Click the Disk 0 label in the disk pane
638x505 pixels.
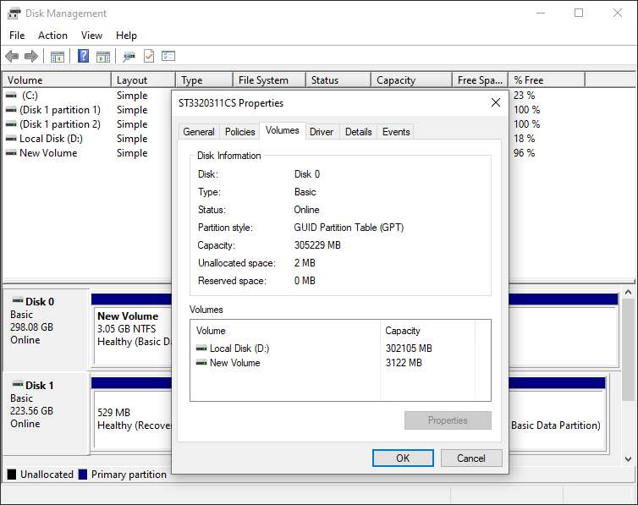tap(39, 302)
